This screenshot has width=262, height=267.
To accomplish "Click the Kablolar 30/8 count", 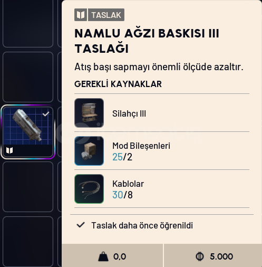I will pos(122,195).
